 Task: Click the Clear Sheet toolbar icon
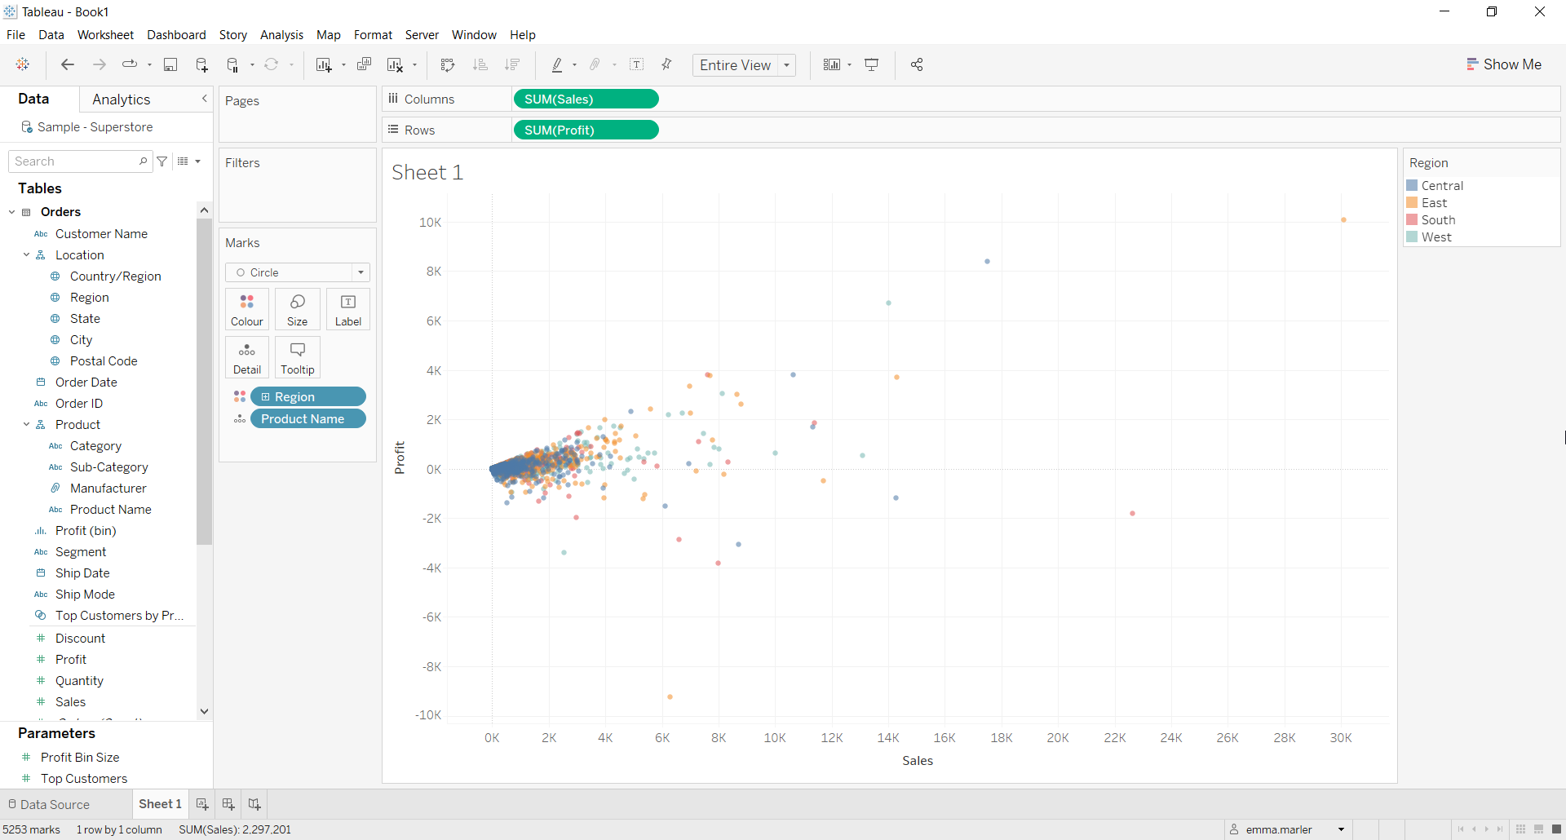pyautogui.click(x=396, y=64)
